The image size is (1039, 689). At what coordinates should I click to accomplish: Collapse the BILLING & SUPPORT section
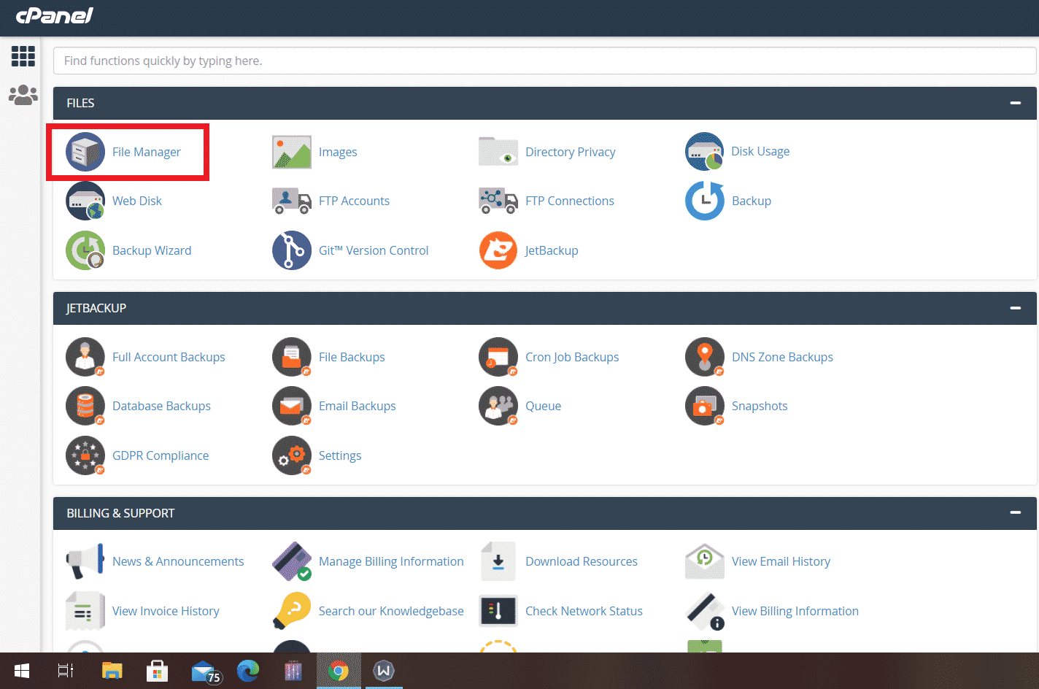pos(1015,513)
